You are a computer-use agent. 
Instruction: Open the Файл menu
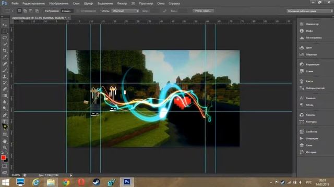point(15,4)
